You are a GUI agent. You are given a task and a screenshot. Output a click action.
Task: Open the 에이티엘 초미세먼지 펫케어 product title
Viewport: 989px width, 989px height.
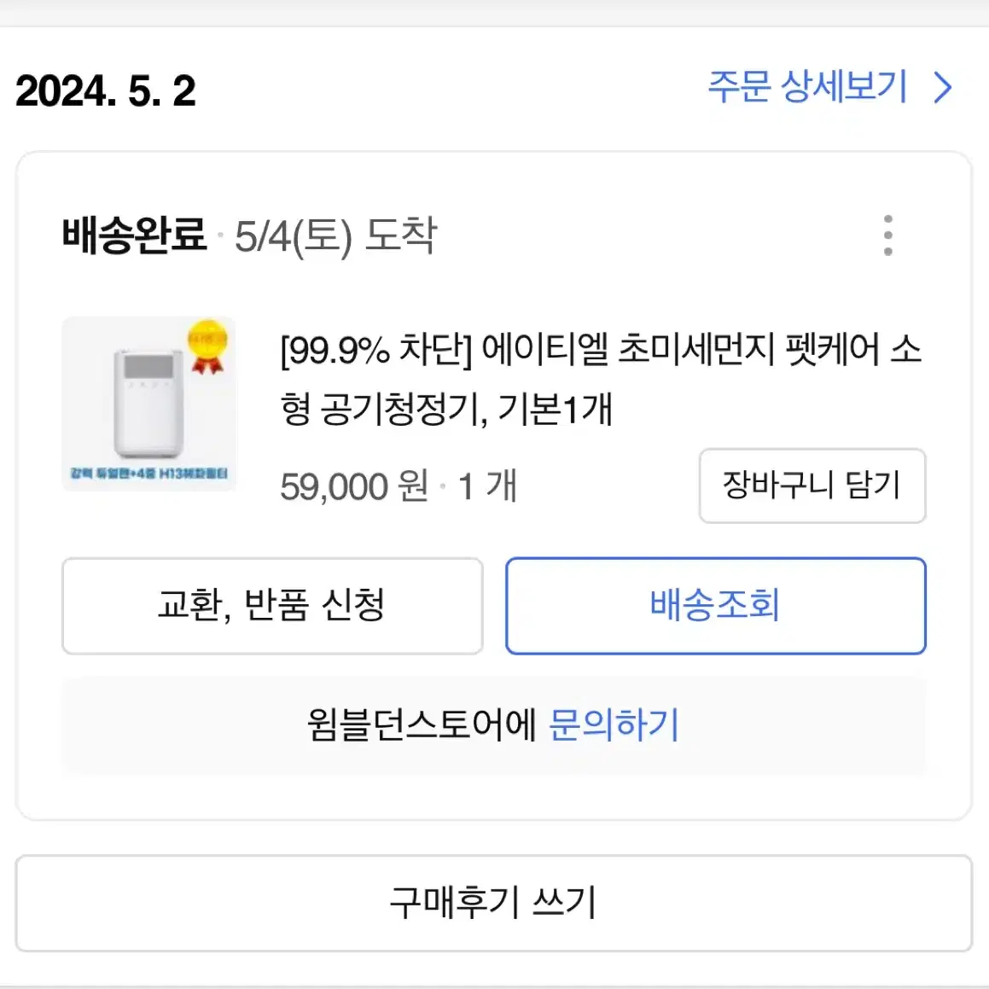[x=601, y=379]
